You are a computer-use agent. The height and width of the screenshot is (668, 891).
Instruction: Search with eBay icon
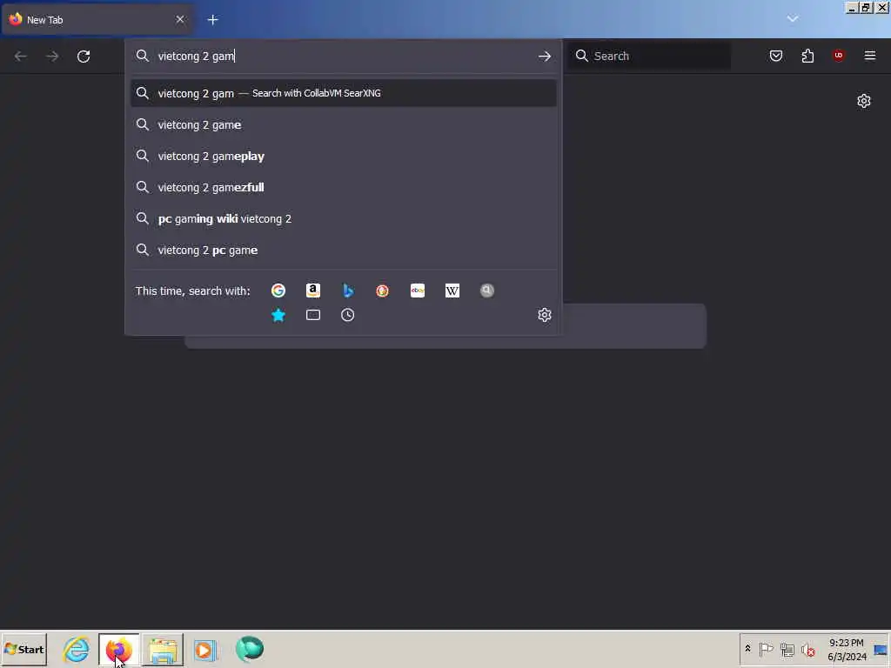coord(418,291)
